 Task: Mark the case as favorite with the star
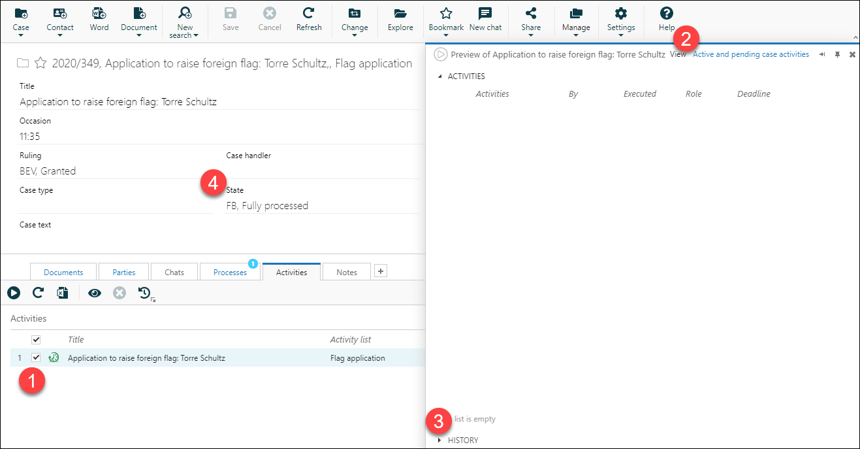click(40, 63)
